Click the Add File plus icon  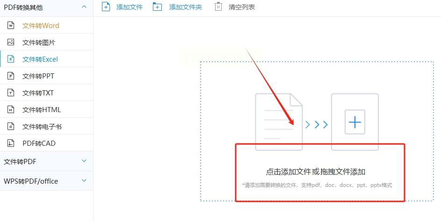point(106,7)
